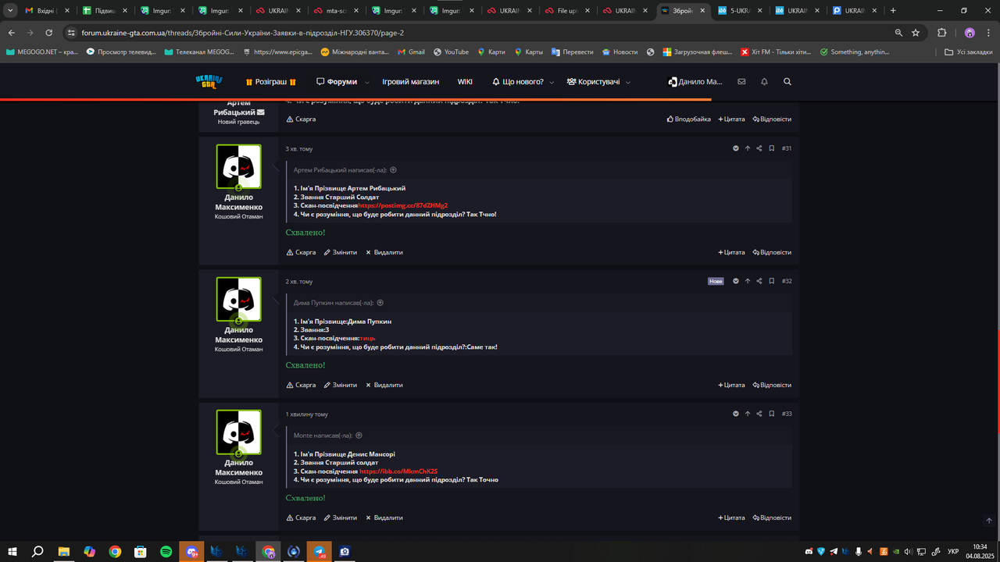Image resolution: width=1000 pixels, height=562 pixels.
Task: Click Видалити under post #31
Action: pyautogui.click(x=384, y=252)
